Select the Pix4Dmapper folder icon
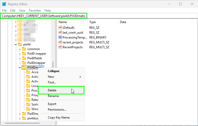 (24, 63)
